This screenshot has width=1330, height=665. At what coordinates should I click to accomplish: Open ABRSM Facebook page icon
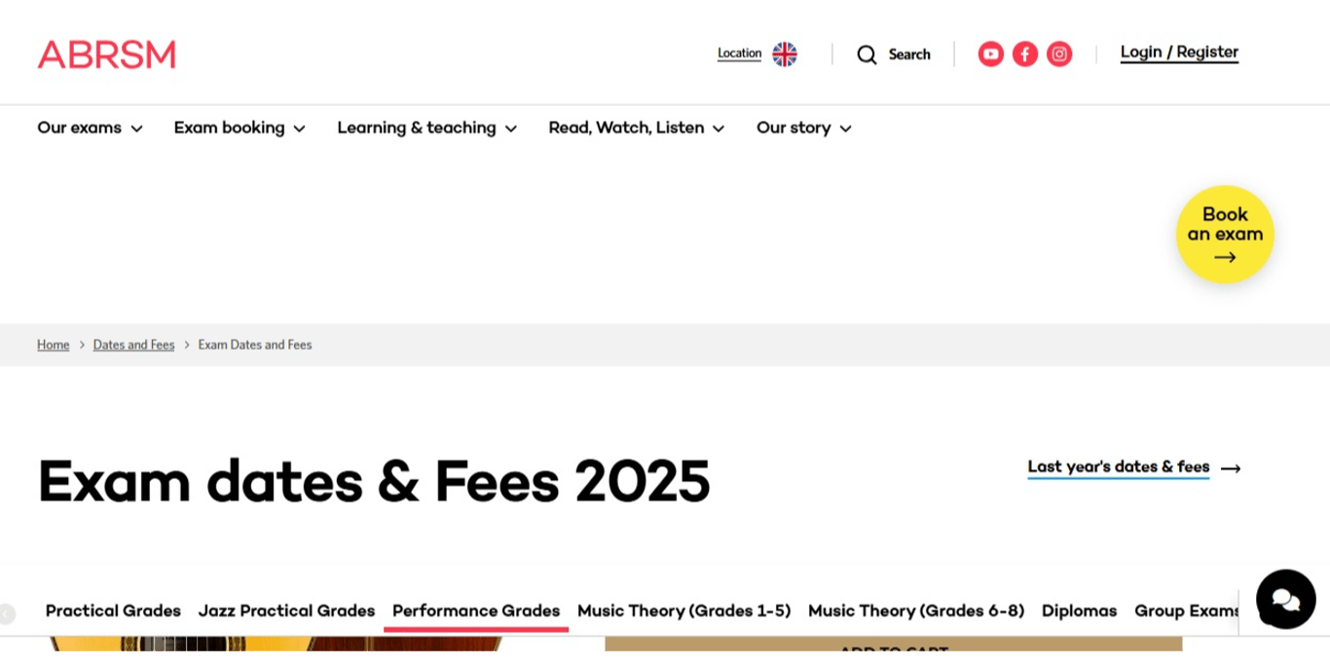[1025, 54]
